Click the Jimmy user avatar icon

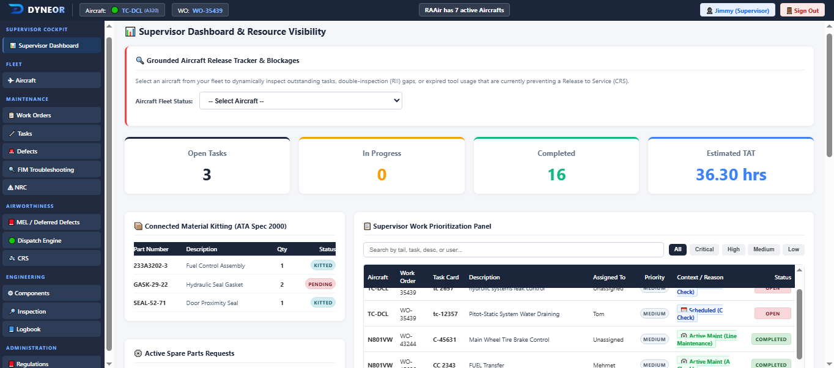pos(709,11)
